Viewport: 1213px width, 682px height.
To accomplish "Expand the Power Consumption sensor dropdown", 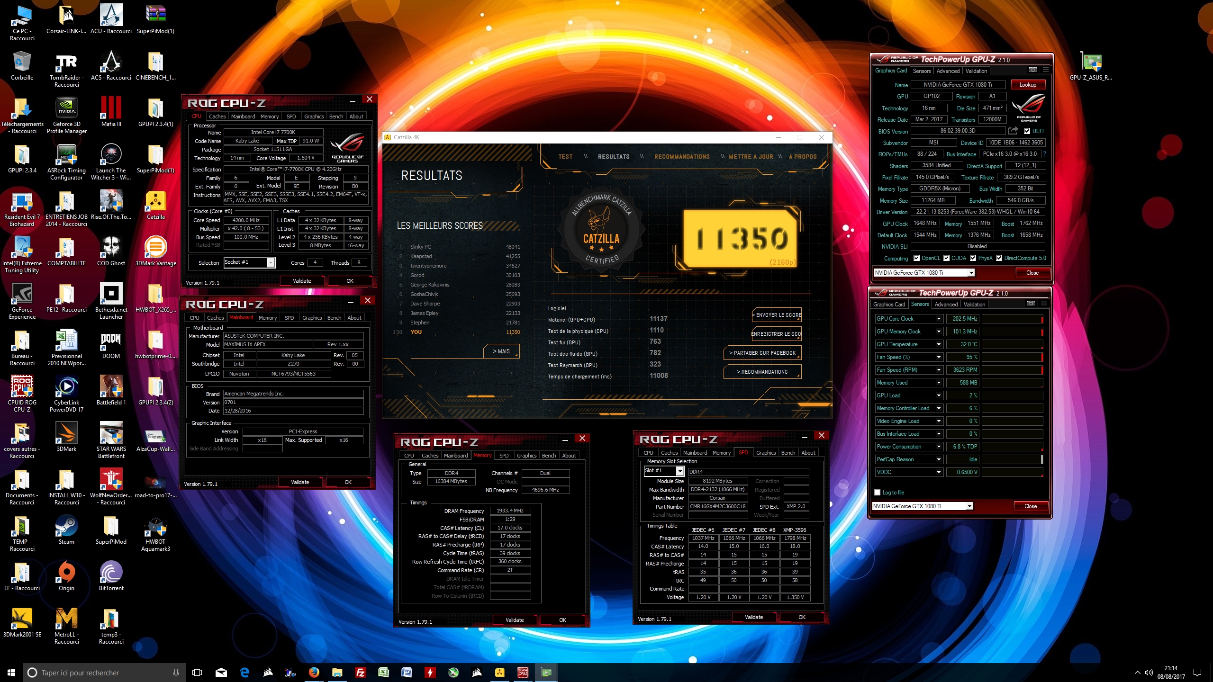I will (938, 447).
